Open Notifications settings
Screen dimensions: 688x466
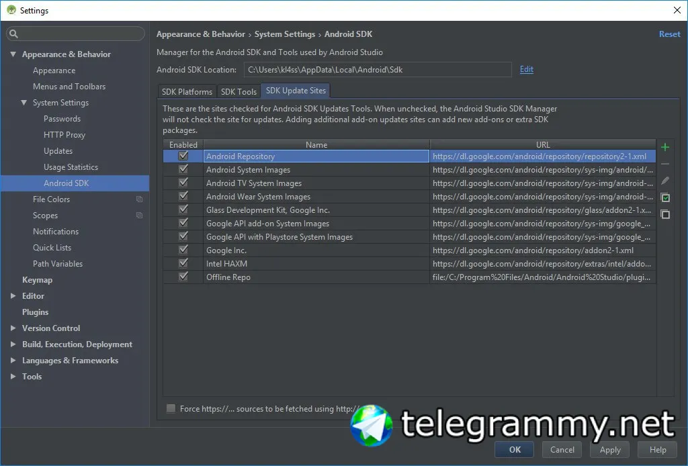point(56,232)
